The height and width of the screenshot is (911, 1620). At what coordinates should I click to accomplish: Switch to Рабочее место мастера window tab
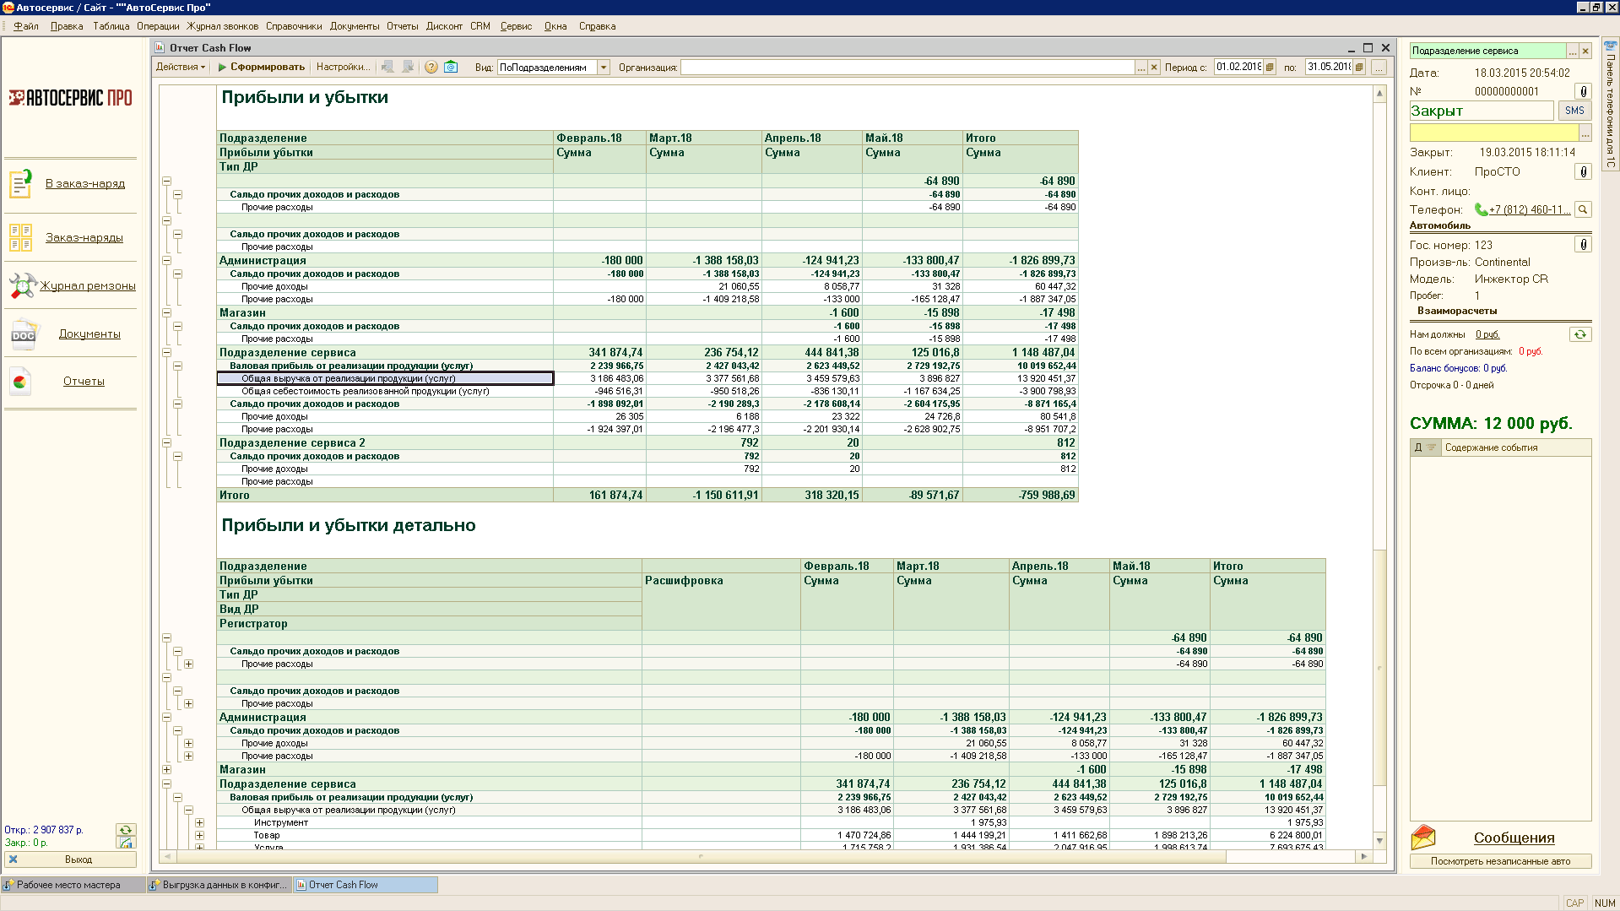(69, 885)
